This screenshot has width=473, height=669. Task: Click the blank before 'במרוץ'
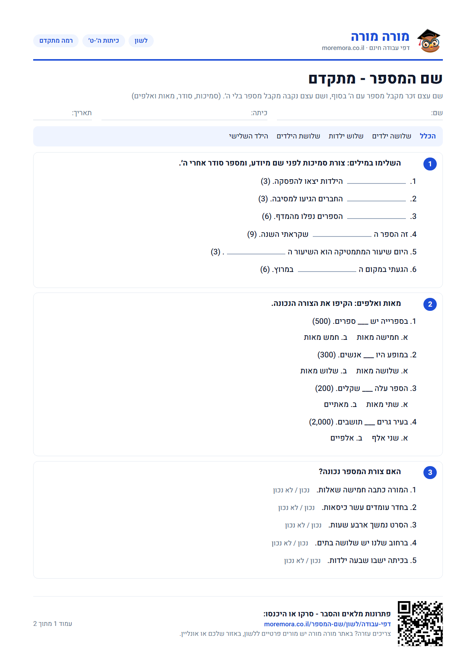(327, 270)
